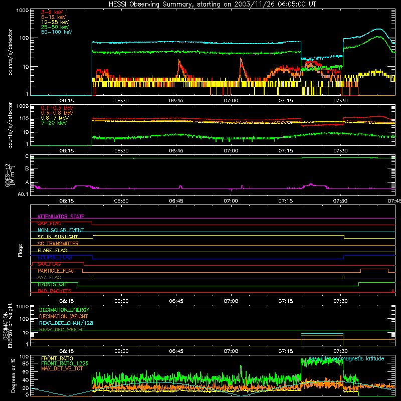Click the 07:45 time label on GOES plot

pos(394,201)
